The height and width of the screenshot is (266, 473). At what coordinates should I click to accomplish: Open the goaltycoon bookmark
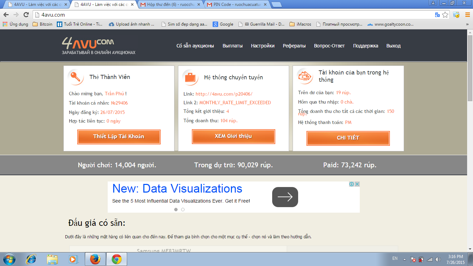(391, 24)
